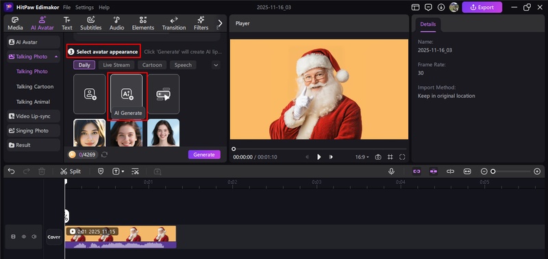Open the Result section

[x=34, y=145]
